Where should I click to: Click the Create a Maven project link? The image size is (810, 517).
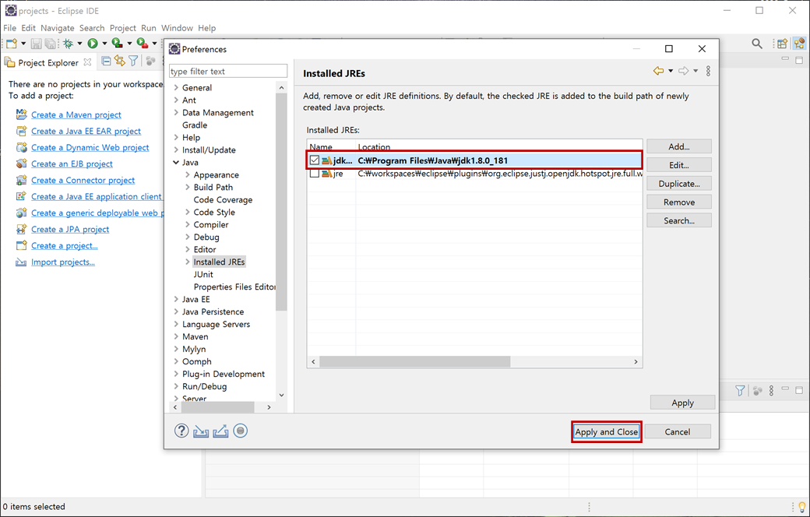pyautogui.click(x=76, y=114)
